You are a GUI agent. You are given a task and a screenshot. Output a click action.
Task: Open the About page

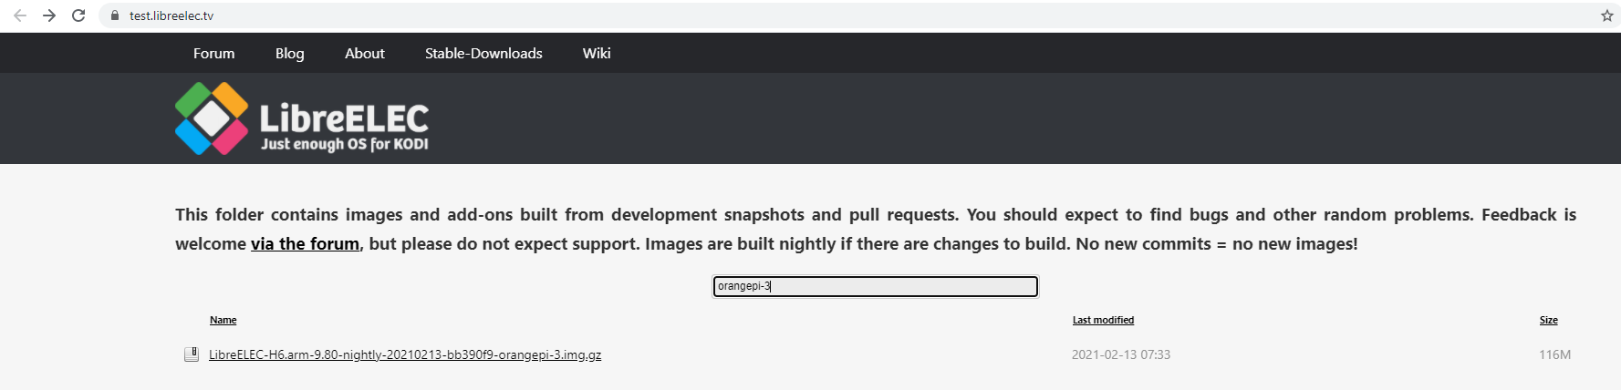point(364,54)
